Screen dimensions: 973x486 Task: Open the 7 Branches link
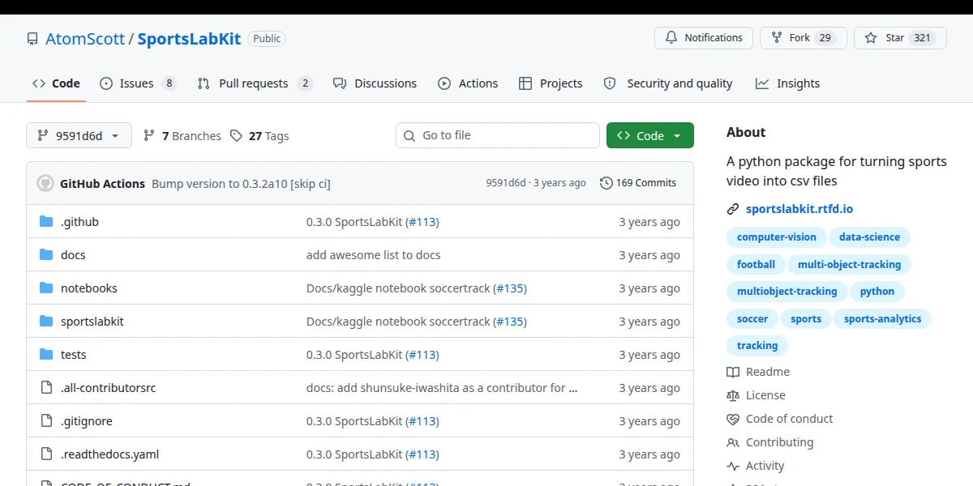(x=182, y=136)
